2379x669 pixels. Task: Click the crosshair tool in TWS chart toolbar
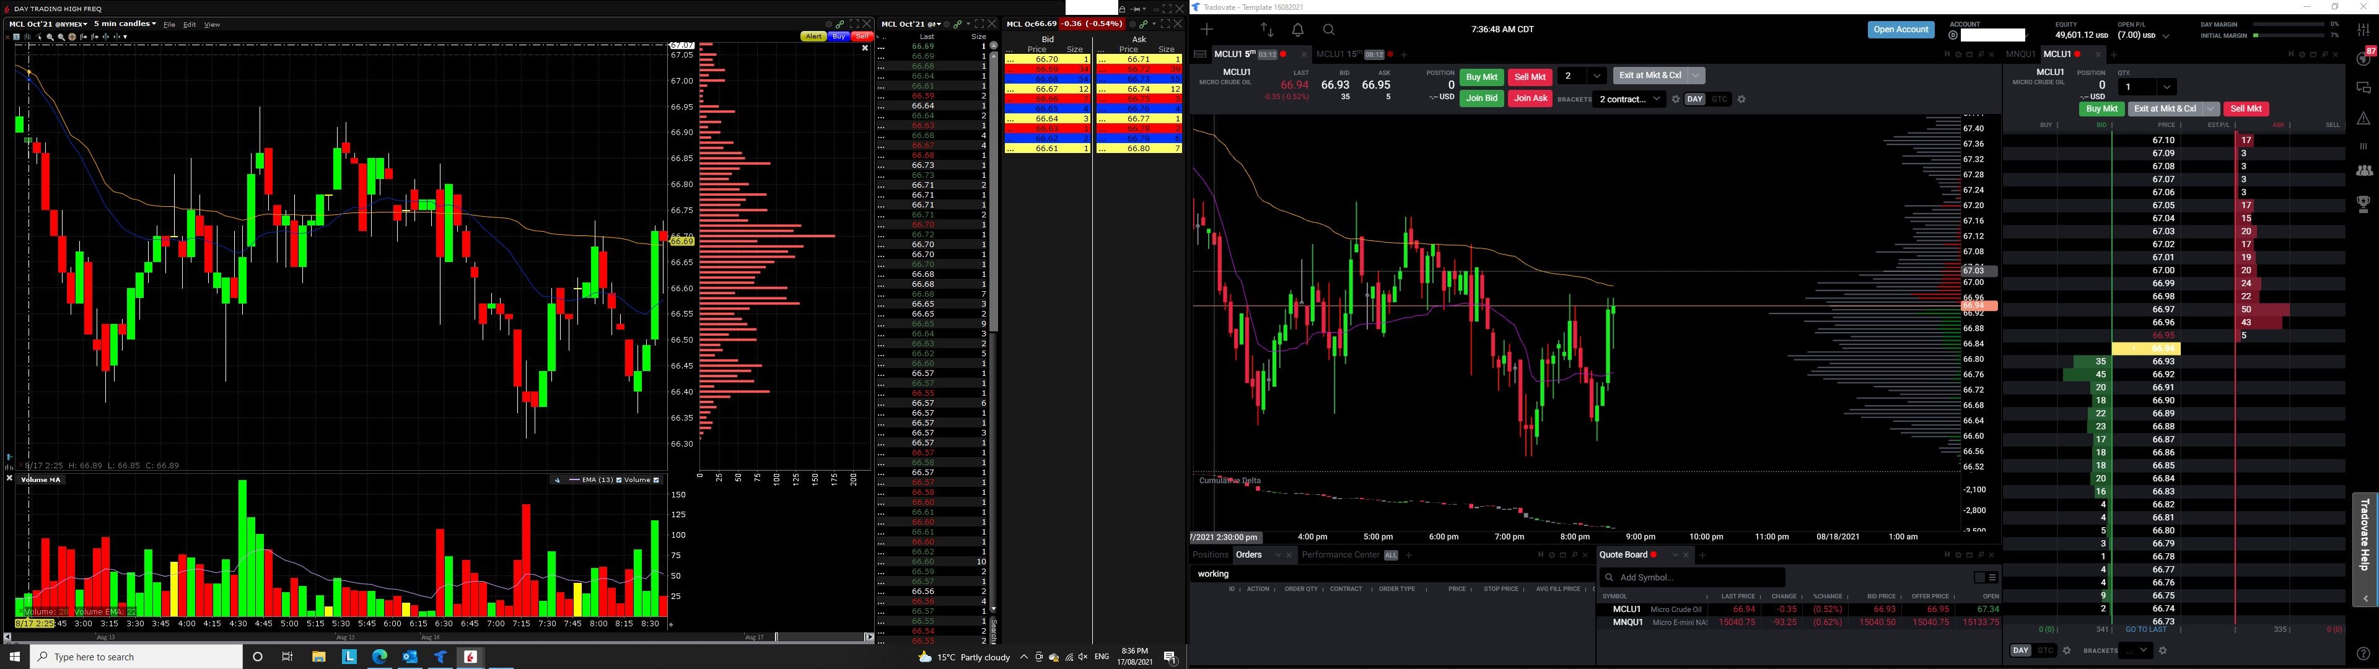coord(72,37)
